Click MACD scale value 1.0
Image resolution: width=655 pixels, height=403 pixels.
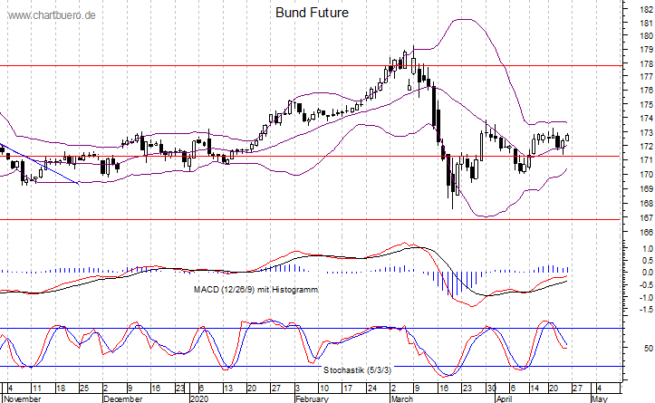coord(648,249)
